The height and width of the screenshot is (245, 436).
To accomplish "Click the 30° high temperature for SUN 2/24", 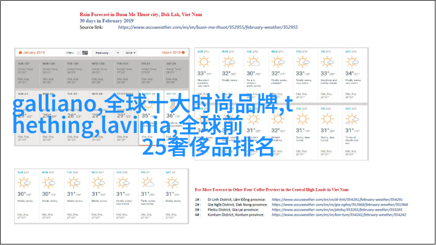I will point(21,194).
